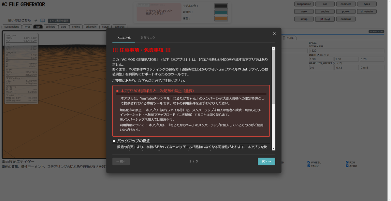Toggle the AERO checkbox off
This screenshot has height=201, width=391.
[347, 166]
